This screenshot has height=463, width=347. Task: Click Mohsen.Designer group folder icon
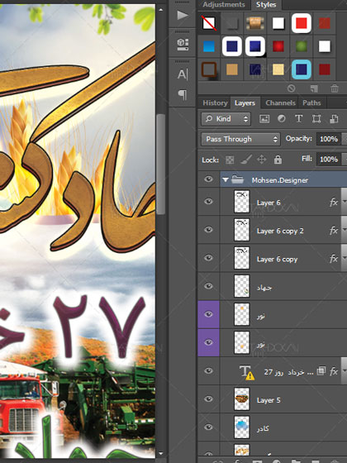(x=238, y=179)
